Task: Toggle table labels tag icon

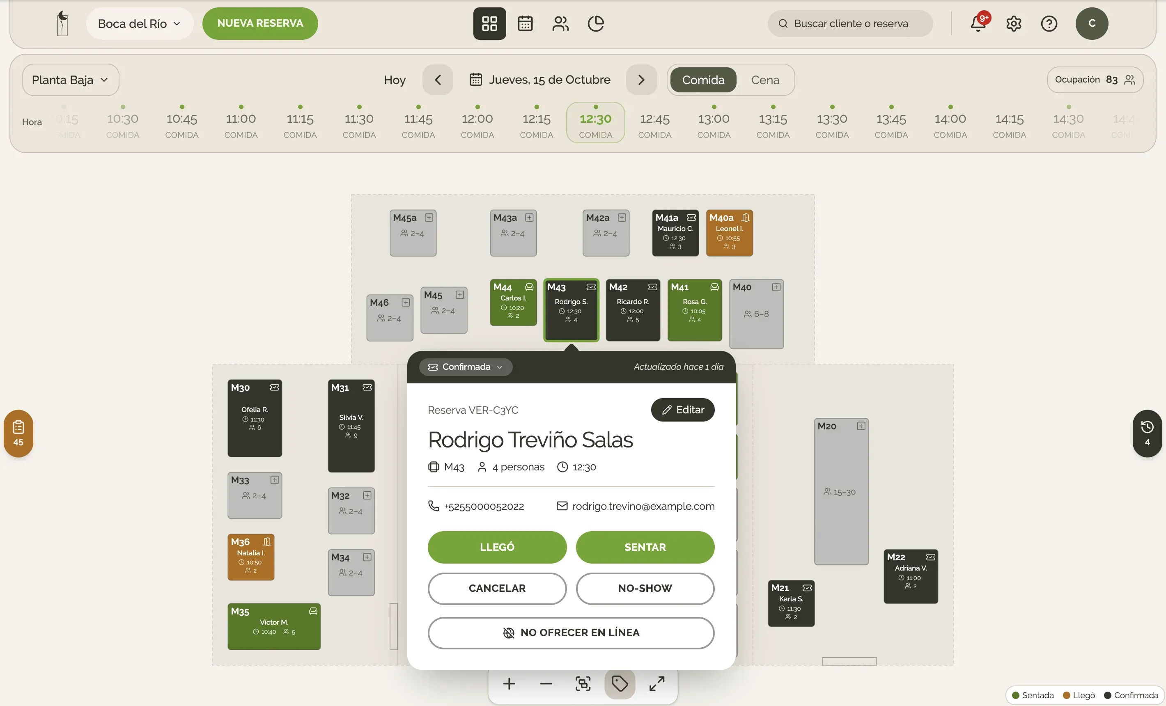Action: pyautogui.click(x=620, y=684)
